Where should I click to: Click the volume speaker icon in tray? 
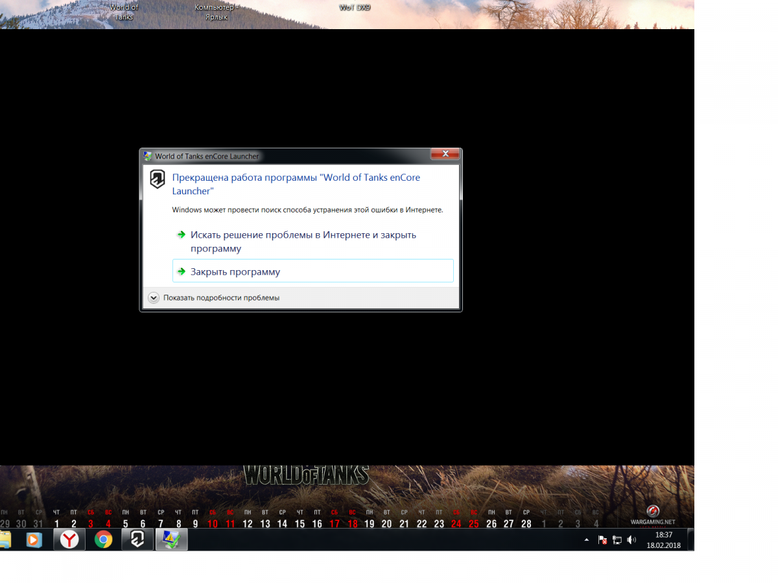click(631, 540)
